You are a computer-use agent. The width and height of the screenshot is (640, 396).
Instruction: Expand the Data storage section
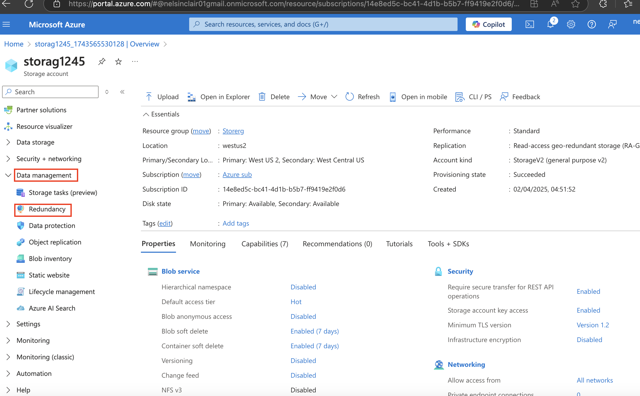tap(8, 142)
